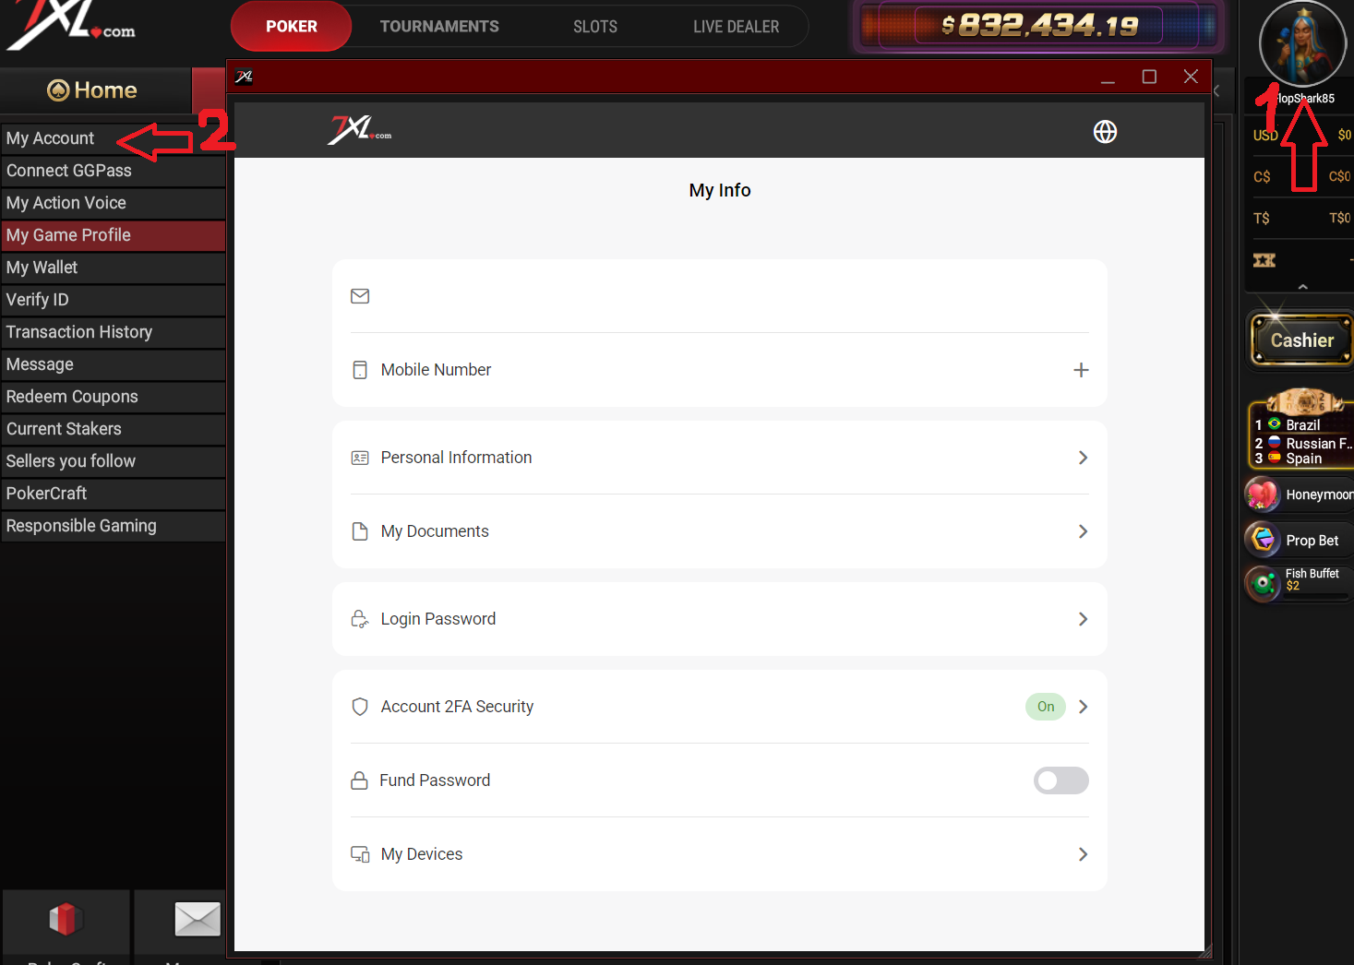Open My Action Voice menu item

point(114,203)
